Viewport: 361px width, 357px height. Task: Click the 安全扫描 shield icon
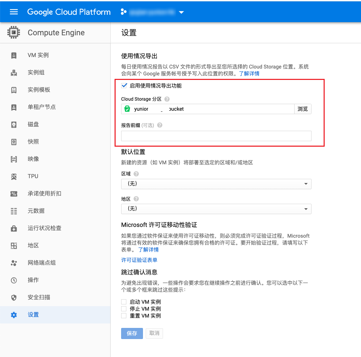point(14,297)
